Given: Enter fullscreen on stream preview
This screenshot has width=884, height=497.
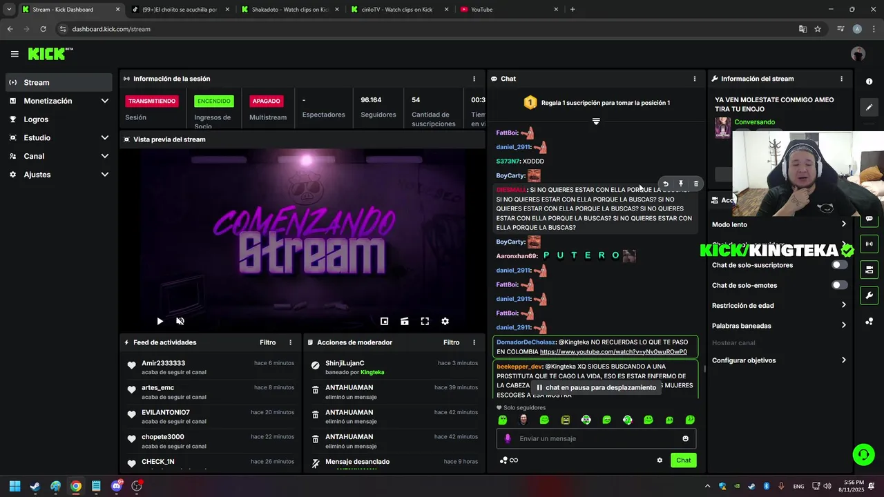Looking at the screenshot, I should [x=425, y=321].
